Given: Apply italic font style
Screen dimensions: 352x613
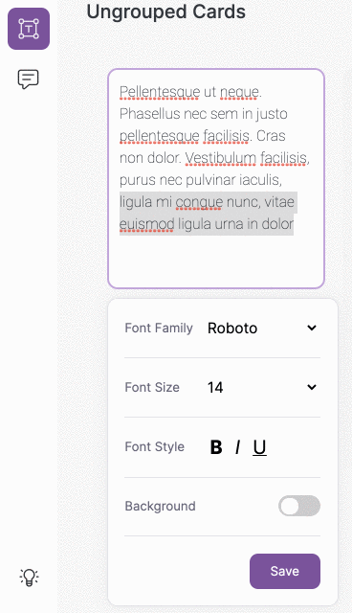Looking at the screenshot, I should 237,447.
